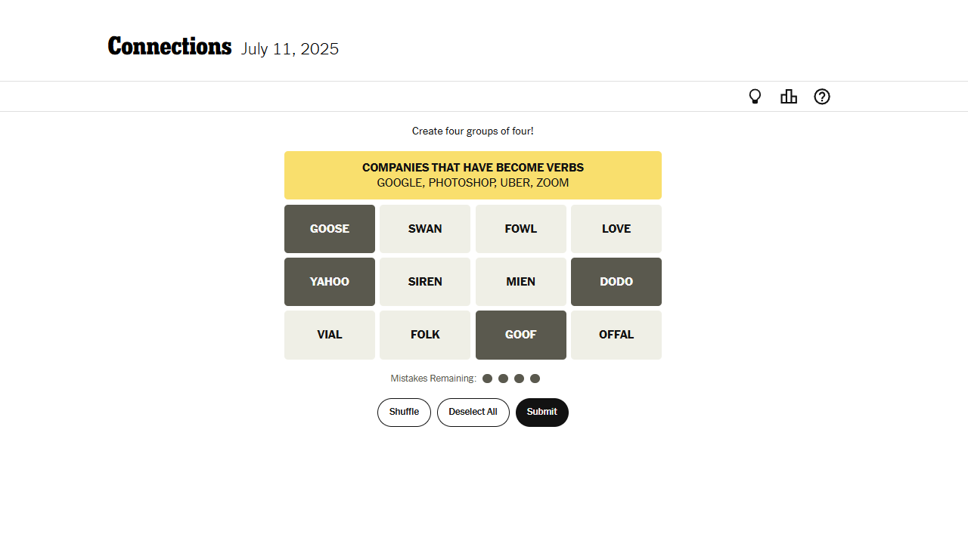Choose the OFFAL word tile
968x544 pixels.
(x=616, y=335)
